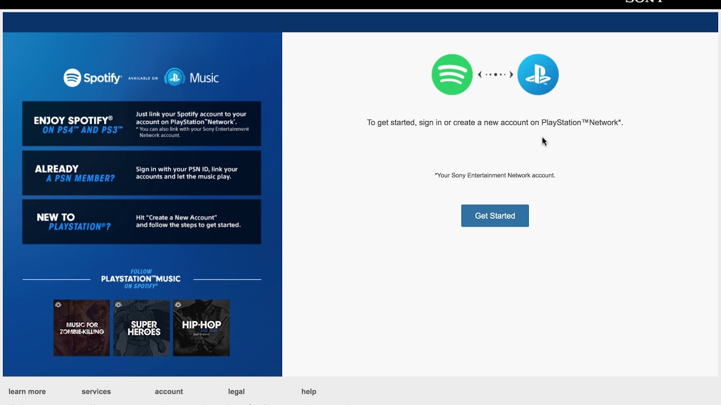Open the Super Heroes playlist thumbnail

[x=141, y=328]
